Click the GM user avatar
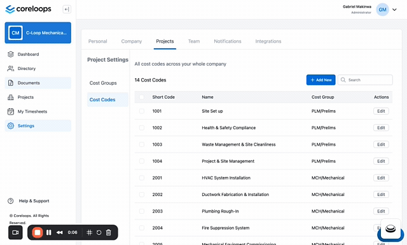 (382, 10)
